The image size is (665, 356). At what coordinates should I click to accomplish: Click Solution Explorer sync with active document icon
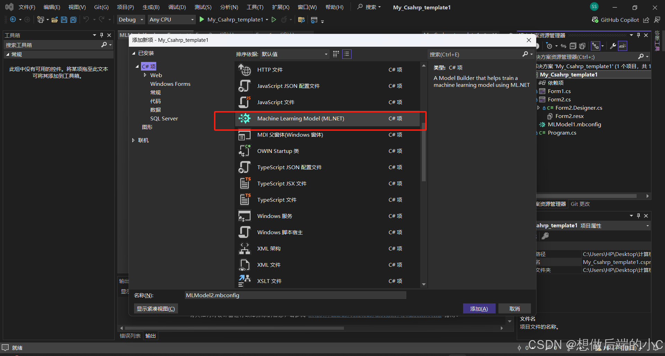[x=564, y=46]
